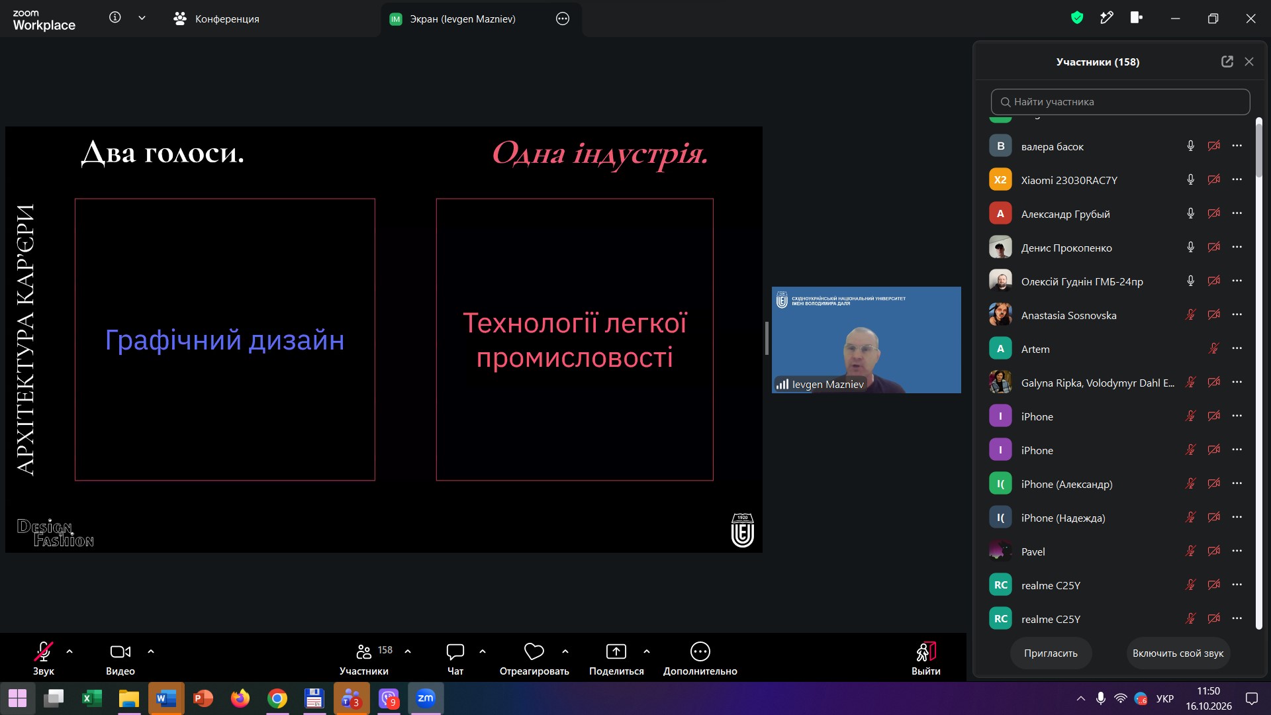Open dropdown chevron next to info icon
Viewport: 1271px width, 715px height.
pyautogui.click(x=142, y=18)
